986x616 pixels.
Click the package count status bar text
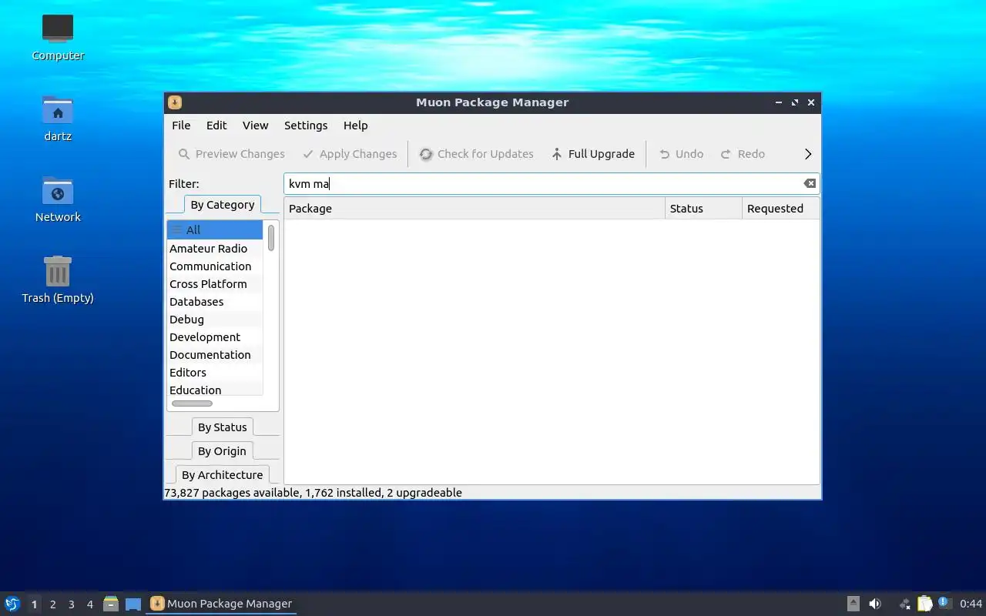[313, 493]
